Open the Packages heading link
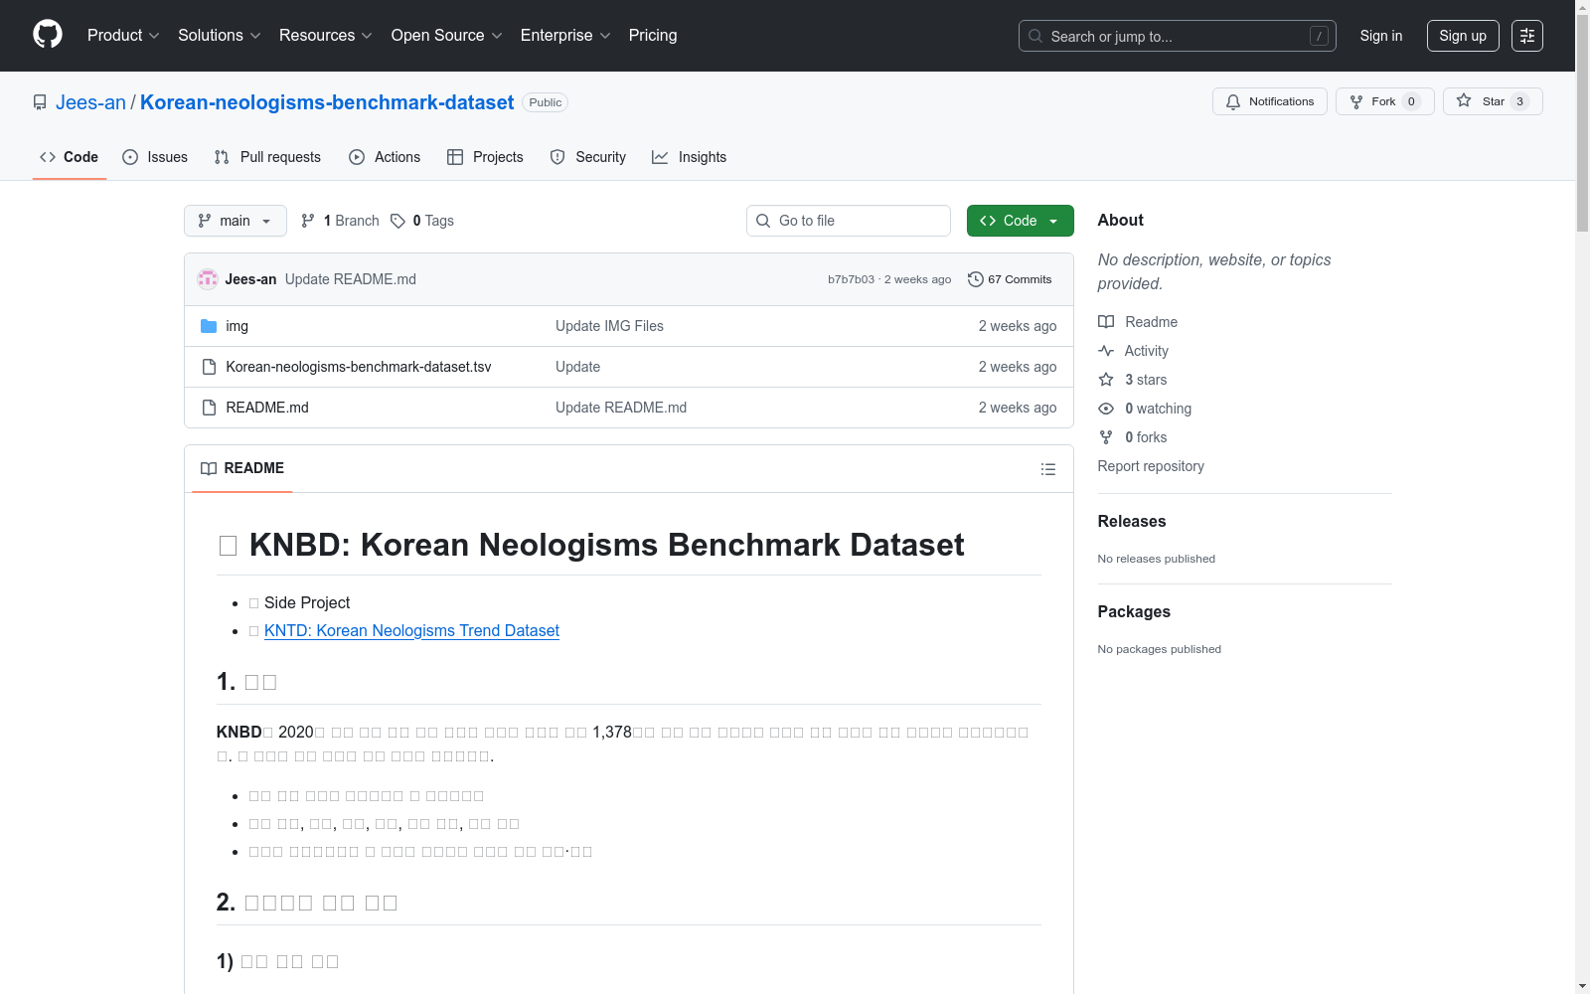1590x994 pixels. click(1134, 611)
